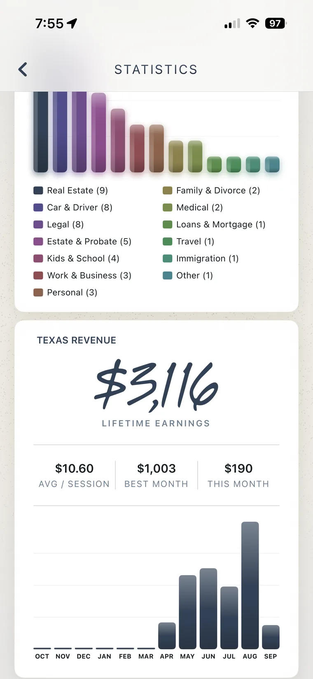The width and height of the screenshot is (313, 679).
Task: Tap the $190 This Month stat
Action: click(238, 475)
